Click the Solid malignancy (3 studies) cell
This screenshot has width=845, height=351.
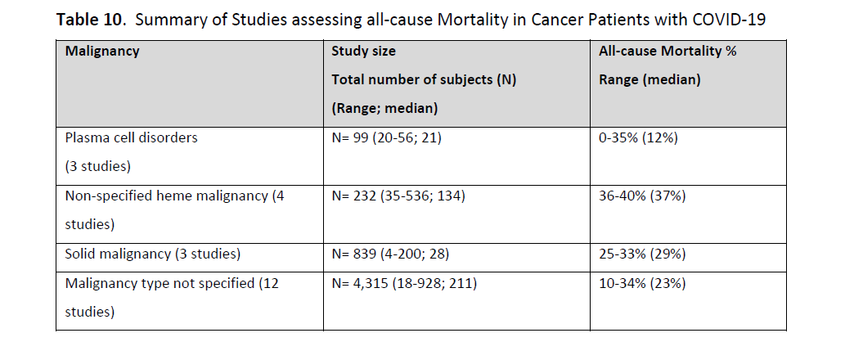click(153, 254)
